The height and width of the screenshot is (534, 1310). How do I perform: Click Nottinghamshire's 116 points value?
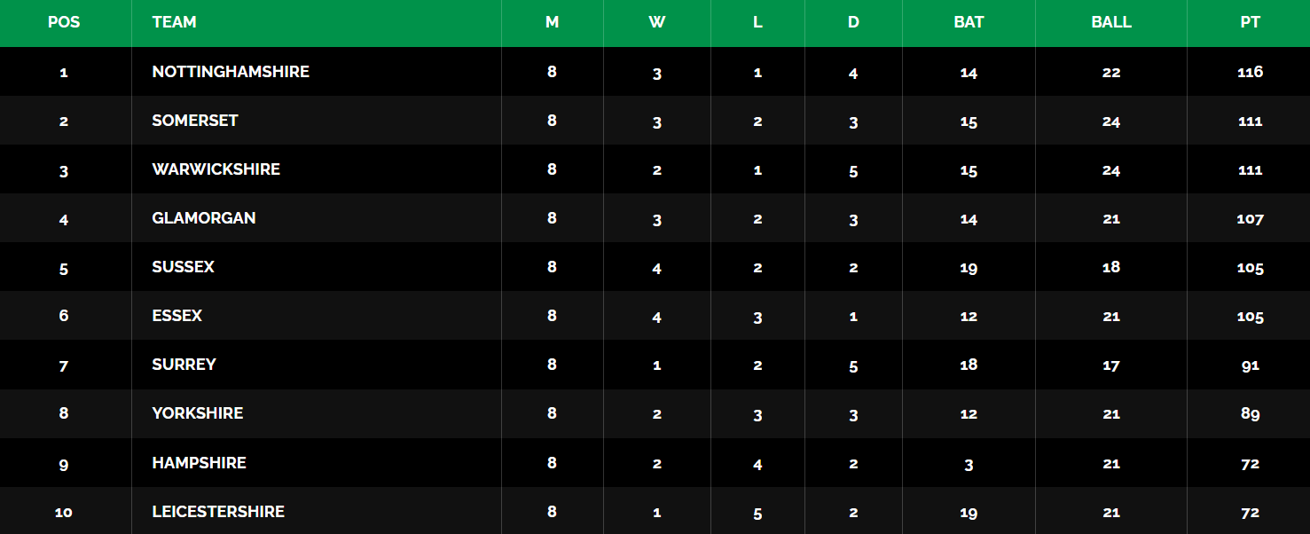tap(1250, 72)
